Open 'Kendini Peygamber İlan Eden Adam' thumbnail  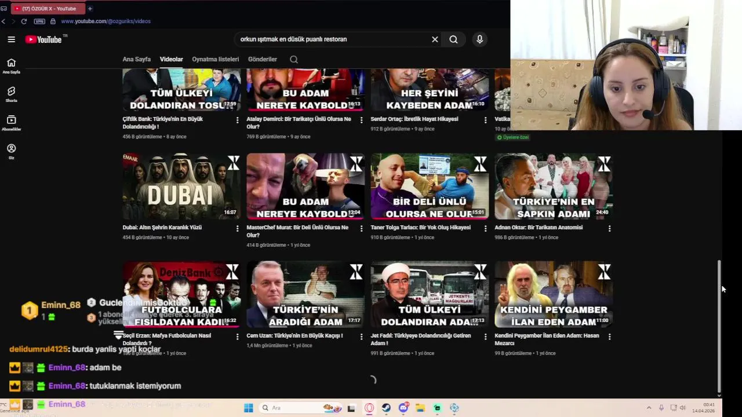554,294
